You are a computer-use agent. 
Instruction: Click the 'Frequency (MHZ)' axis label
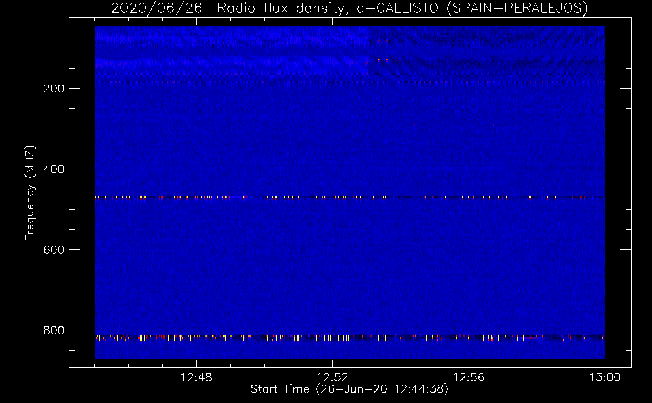(x=30, y=193)
